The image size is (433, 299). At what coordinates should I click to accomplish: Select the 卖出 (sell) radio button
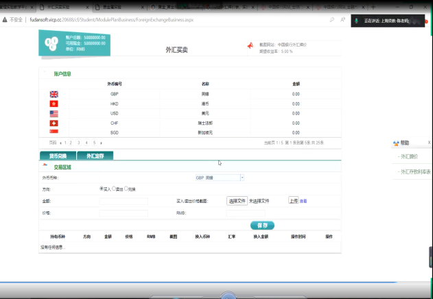(113, 189)
